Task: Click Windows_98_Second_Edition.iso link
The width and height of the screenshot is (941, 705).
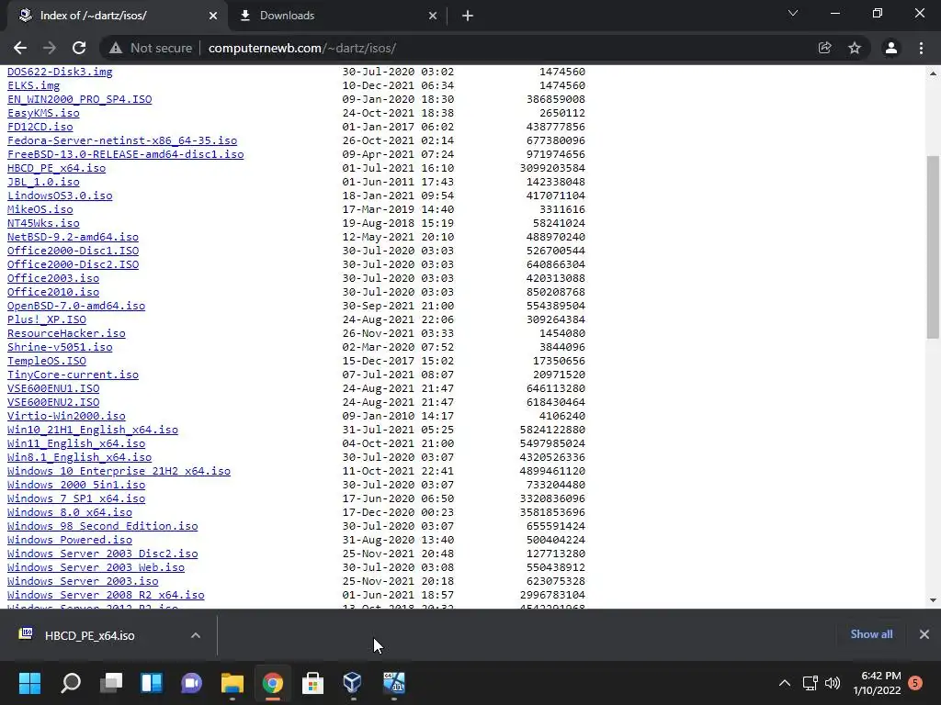Action: coord(103,527)
